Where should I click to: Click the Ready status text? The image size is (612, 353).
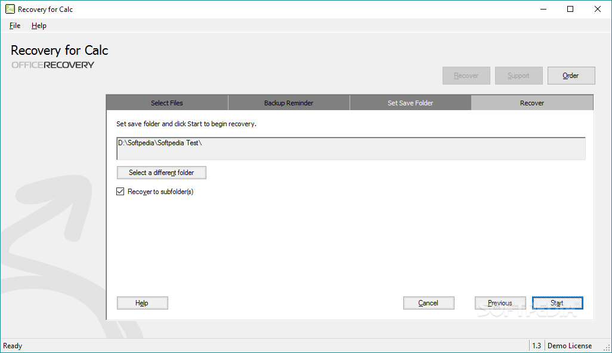pyautogui.click(x=13, y=346)
